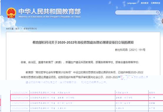Viewport: 163px width, 112px height.
Task: Click the project ID cell ending 010290
Action: (20, 93)
